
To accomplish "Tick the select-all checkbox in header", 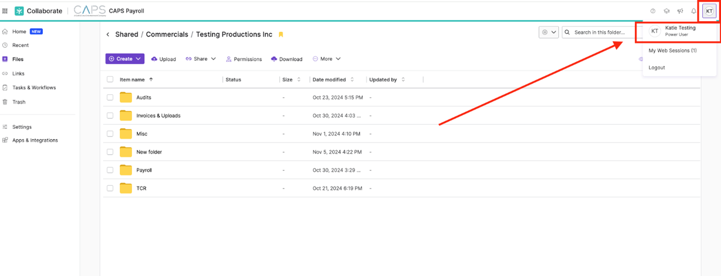I will (x=110, y=80).
